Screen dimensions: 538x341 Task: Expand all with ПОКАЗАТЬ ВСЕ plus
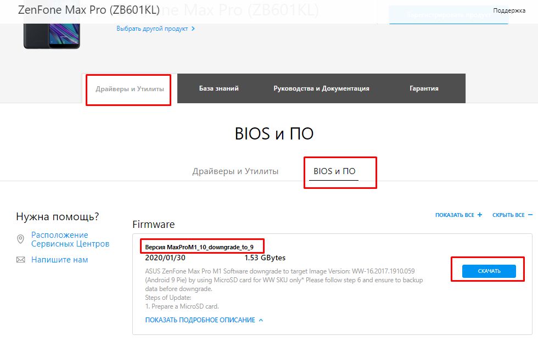[x=458, y=215]
